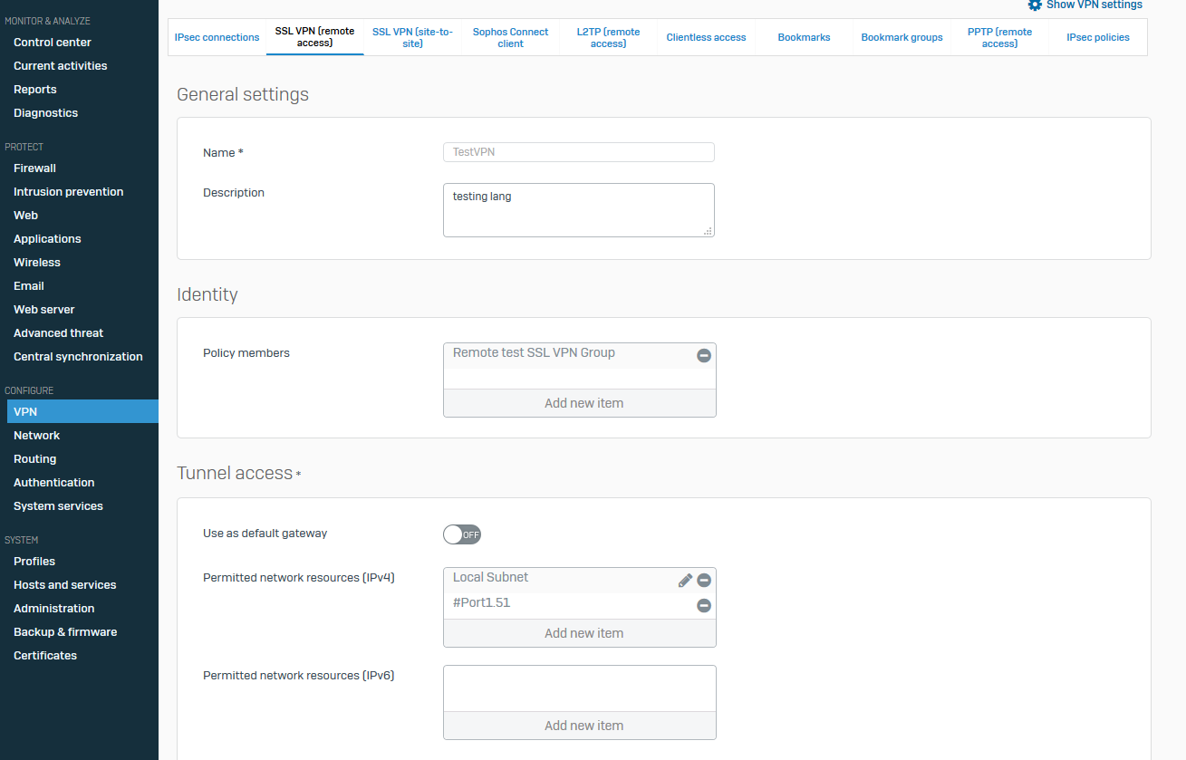Open the IPsec connections tab
Viewport: 1186px width, 760px height.
coord(217,37)
